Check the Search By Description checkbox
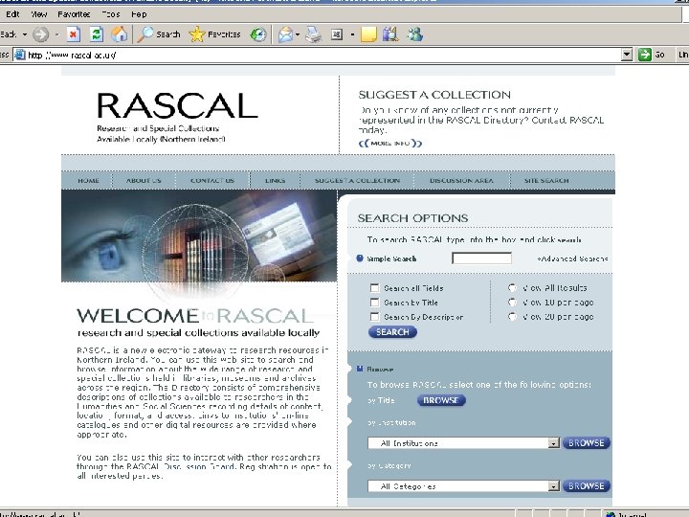Screen dimensions: 689x517 point(374,317)
